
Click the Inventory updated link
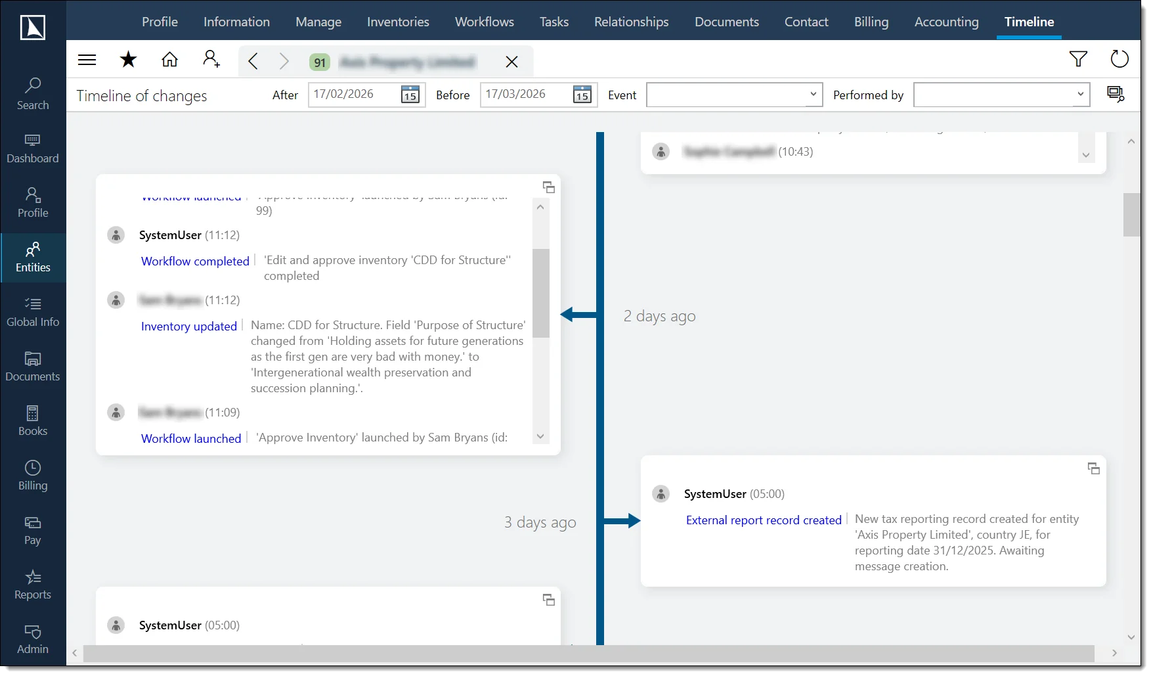tap(189, 326)
